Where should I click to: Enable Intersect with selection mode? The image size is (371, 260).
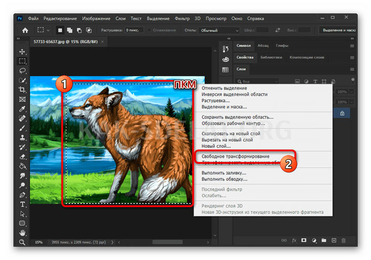pos(89,30)
